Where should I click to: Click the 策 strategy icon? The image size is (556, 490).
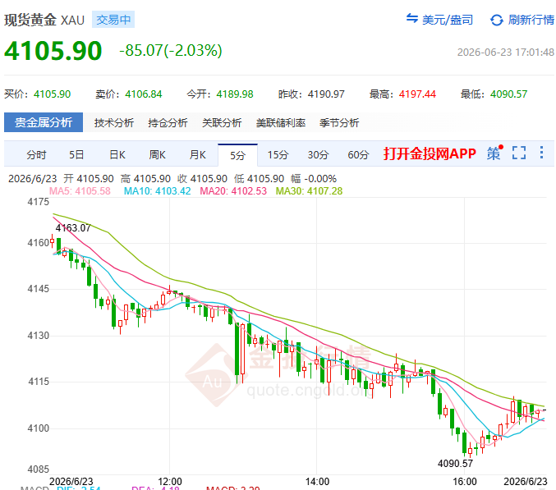pos(494,153)
